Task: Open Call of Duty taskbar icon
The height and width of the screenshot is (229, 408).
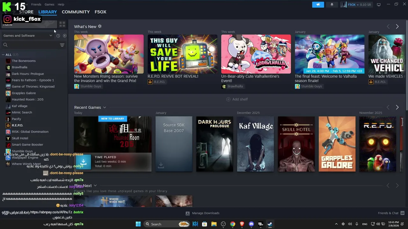Action: 260,224
